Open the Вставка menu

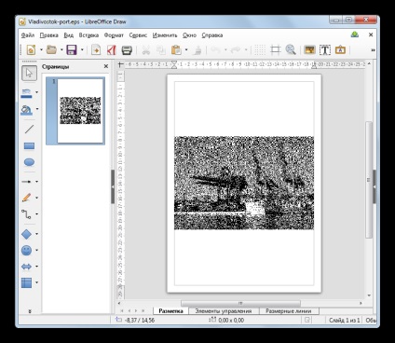tap(89, 35)
